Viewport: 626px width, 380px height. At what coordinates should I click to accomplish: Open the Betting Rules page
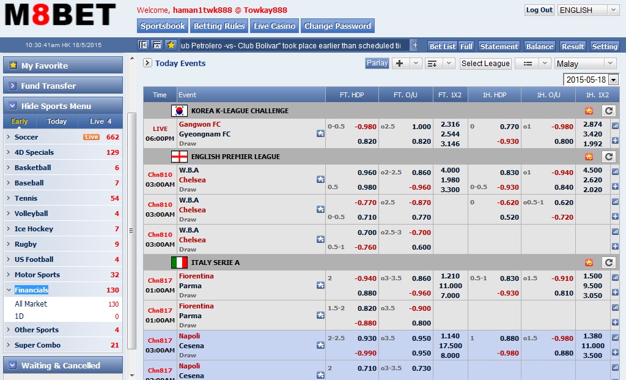pyautogui.click(x=219, y=26)
